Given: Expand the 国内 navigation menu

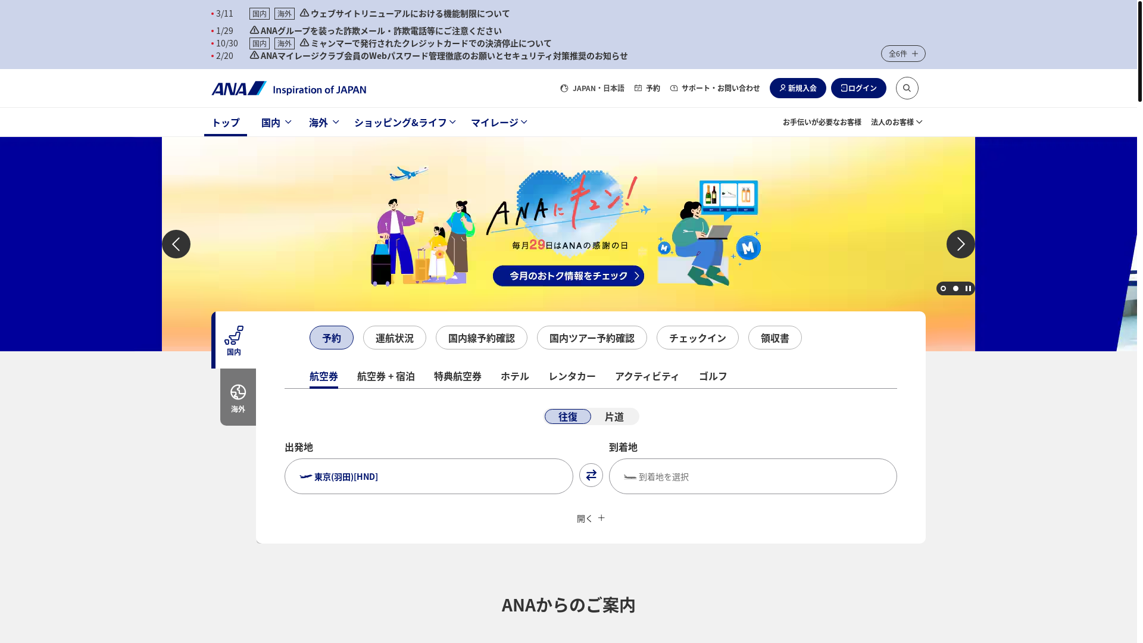Looking at the screenshot, I should pos(276,122).
